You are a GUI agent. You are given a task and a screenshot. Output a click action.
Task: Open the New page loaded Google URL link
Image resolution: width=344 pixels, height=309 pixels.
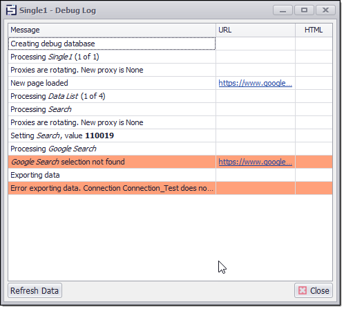tap(255, 83)
